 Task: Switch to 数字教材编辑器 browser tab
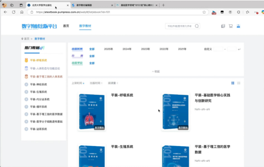(x=92, y=5)
